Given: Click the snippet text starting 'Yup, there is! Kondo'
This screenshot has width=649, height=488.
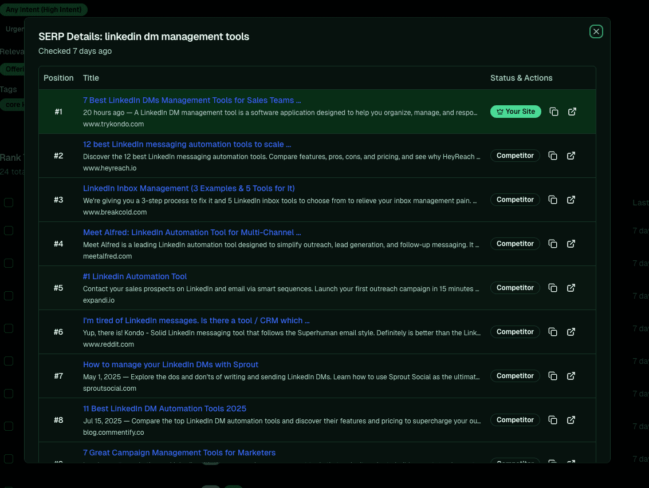Looking at the screenshot, I should (x=281, y=332).
